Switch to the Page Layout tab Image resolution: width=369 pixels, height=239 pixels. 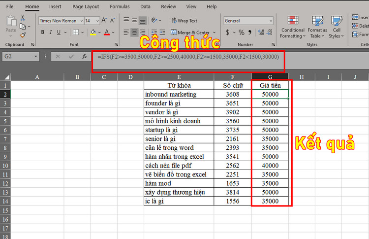pos(86,6)
